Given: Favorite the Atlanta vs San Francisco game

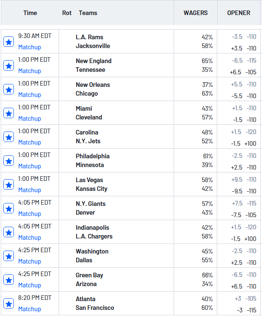Looking at the screenshot, I should (8, 303).
